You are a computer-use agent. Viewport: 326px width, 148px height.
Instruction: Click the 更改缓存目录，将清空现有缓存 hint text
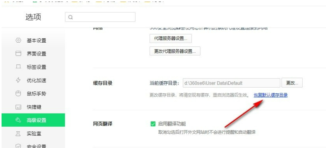(199, 95)
